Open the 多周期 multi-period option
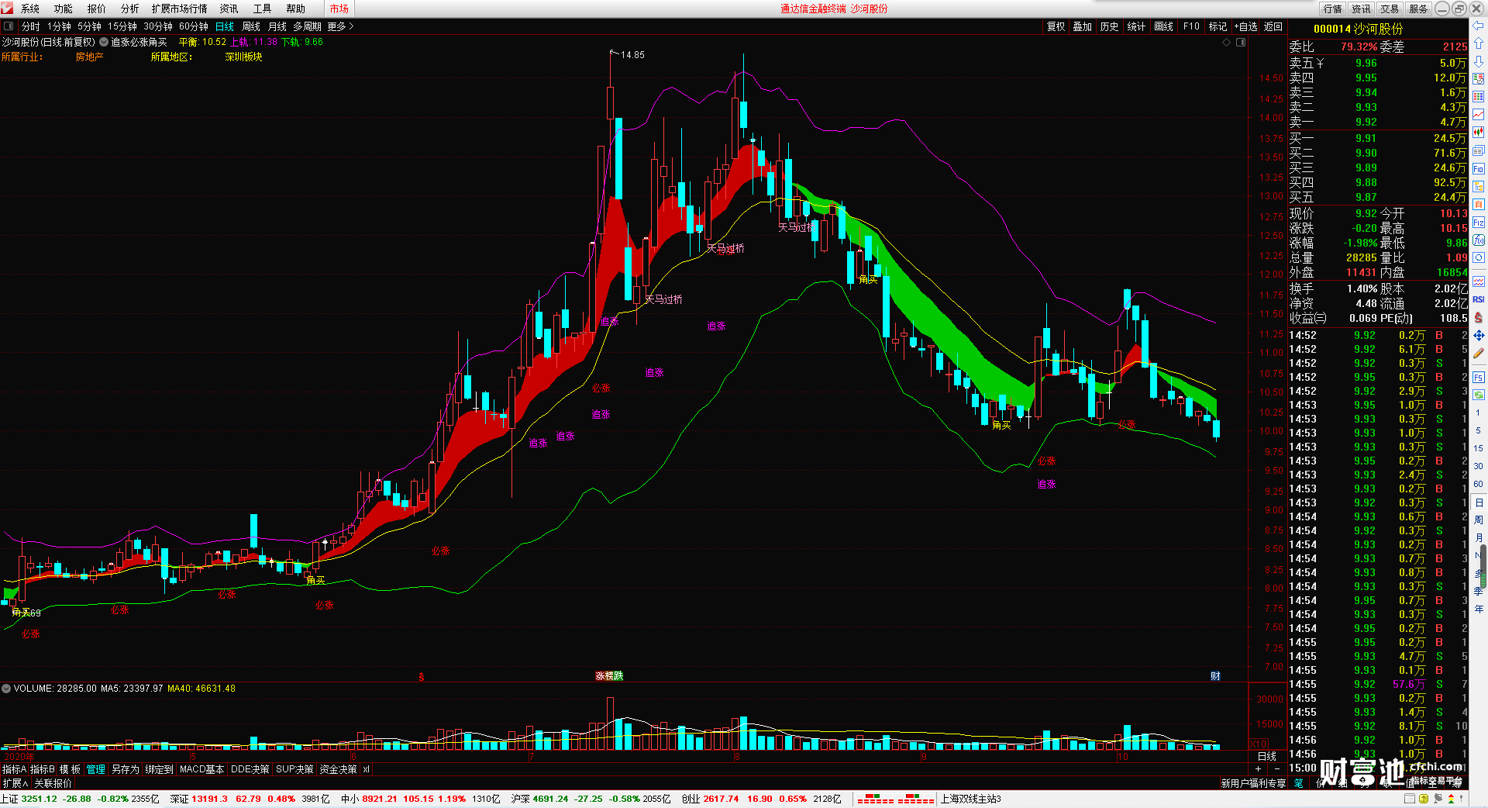This screenshot has height=808, width=1488. pyautogui.click(x=307, y=26)
